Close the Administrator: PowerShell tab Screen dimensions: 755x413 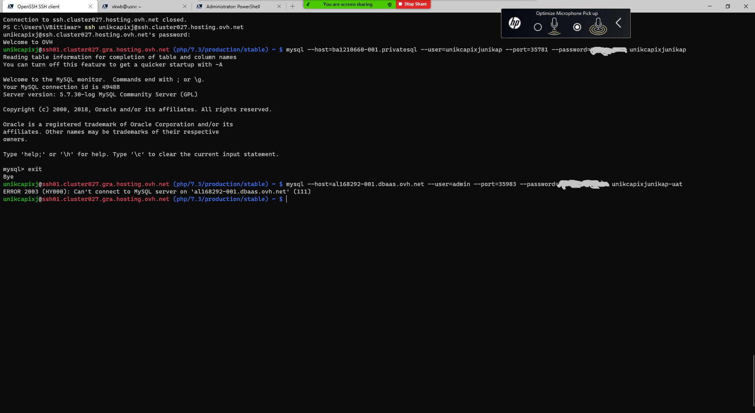(279, 6)
